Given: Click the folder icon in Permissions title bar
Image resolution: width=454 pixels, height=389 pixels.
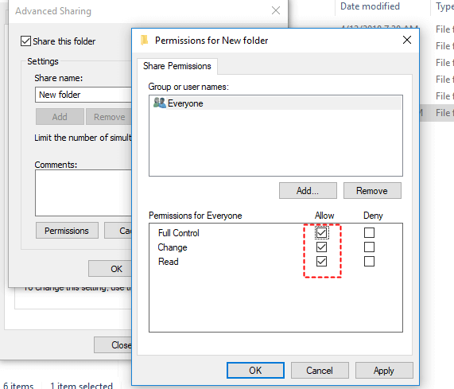Looking at the screenshot, I should [x=144, y=41].
